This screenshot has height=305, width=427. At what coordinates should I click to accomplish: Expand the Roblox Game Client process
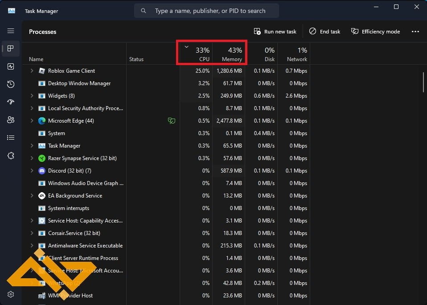[x=32, y=71]
